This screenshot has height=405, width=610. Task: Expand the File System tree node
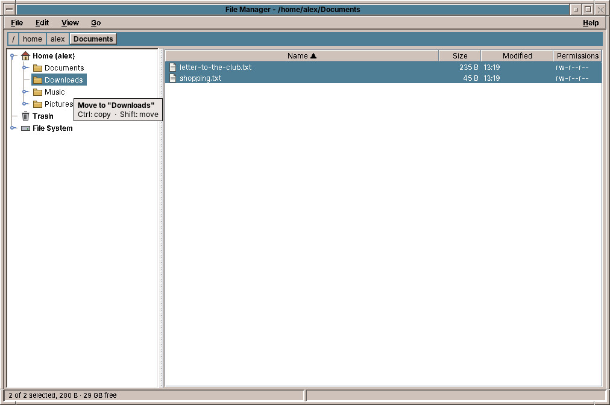[13, 128]
